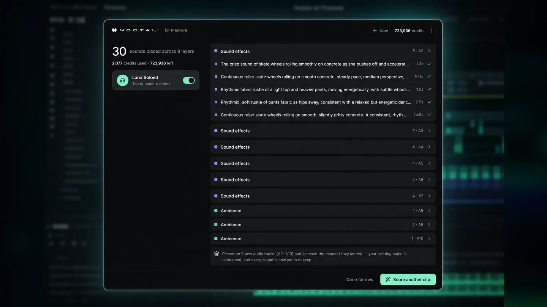Click the checkmark on the 1.0s sound

pos(429,89)
